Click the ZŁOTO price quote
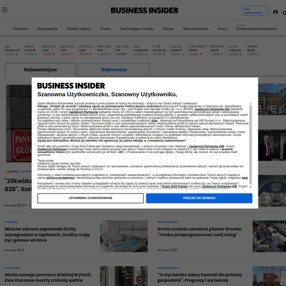 click(x=235, y=50)
